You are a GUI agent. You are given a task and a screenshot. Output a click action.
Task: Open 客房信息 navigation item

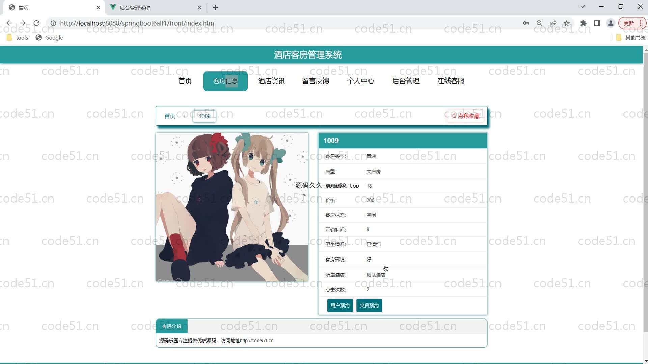(x=225, y=81)
